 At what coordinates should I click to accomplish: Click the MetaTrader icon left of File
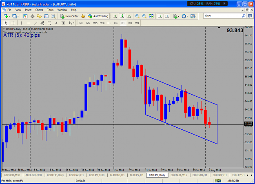[4, 10]
